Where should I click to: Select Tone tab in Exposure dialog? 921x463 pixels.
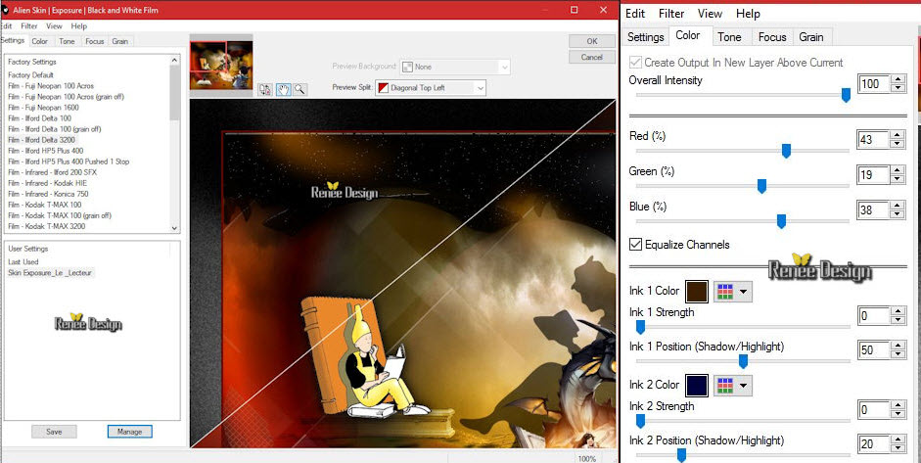click(x=67, y=41)
